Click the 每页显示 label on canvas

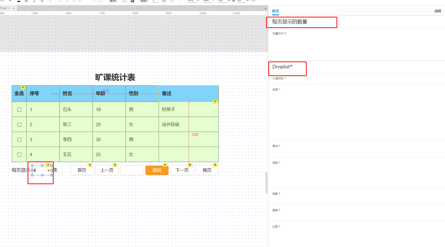tap(21, 170)
